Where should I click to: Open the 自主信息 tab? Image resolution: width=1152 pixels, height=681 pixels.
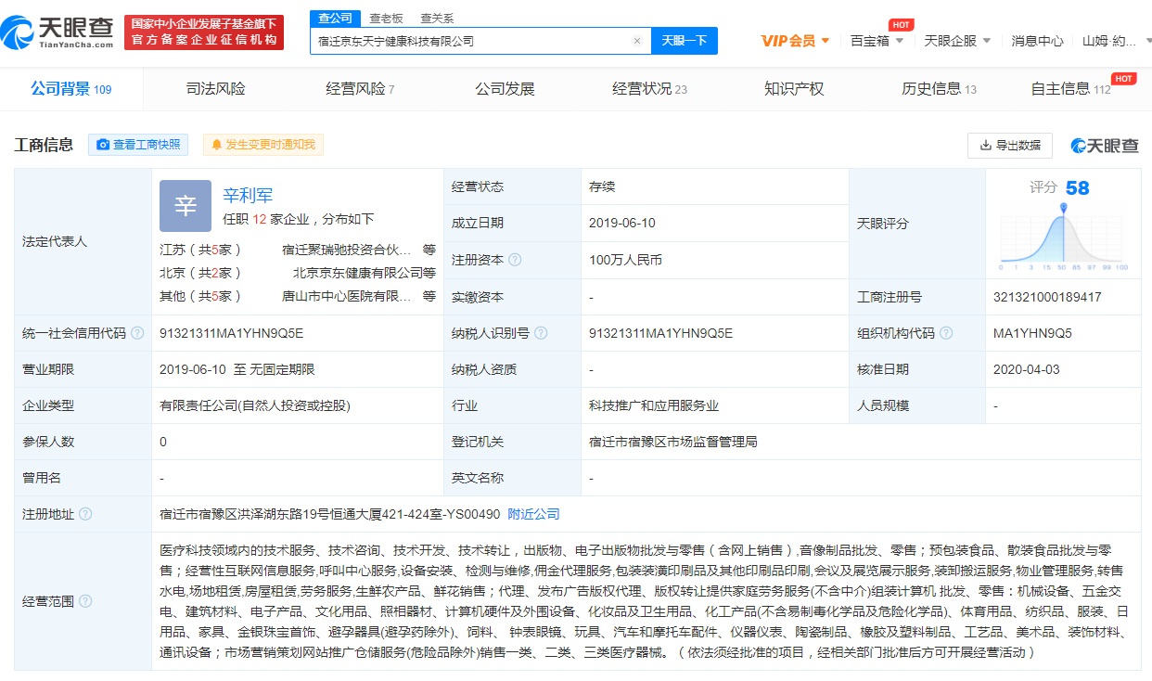click(x=1070, y=89)
